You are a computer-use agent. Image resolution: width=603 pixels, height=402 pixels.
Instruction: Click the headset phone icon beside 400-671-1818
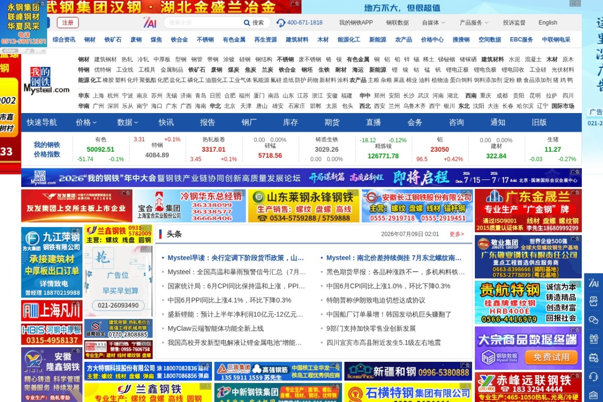point(281,23)
